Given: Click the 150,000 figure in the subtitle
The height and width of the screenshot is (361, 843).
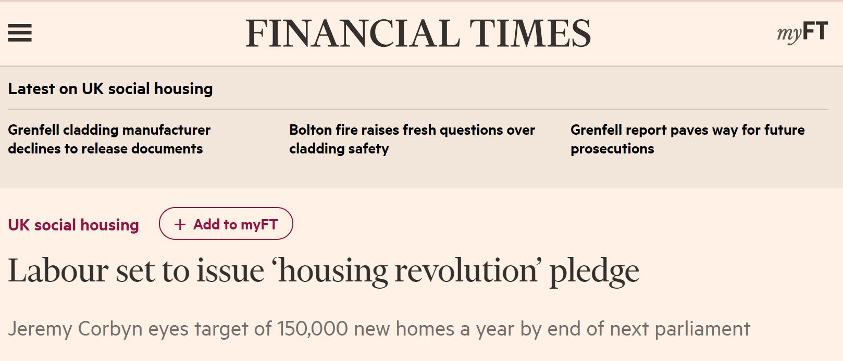Looking at the screenshot, I should click(x=312, y=329).
